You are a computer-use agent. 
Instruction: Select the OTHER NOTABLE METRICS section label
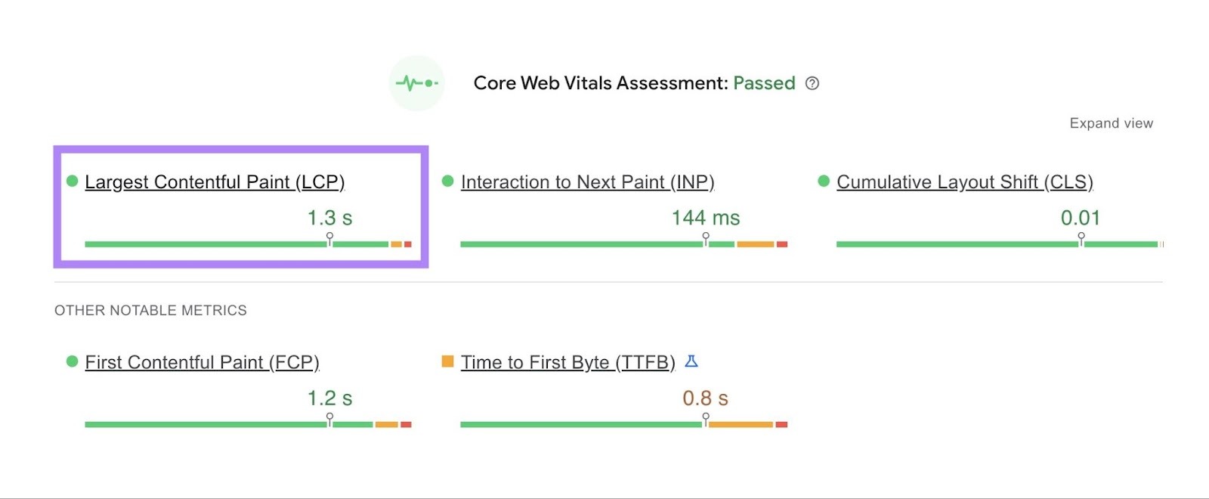point(150,309)
